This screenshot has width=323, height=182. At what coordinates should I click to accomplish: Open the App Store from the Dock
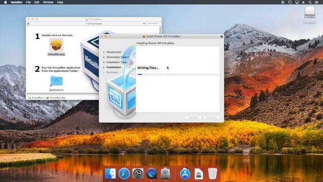185,173
